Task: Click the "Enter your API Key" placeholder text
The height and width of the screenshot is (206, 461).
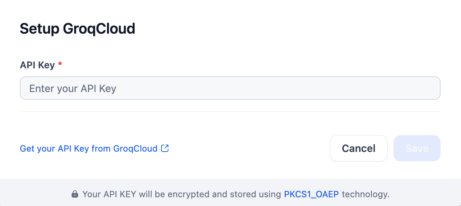Action: (73, 88)
